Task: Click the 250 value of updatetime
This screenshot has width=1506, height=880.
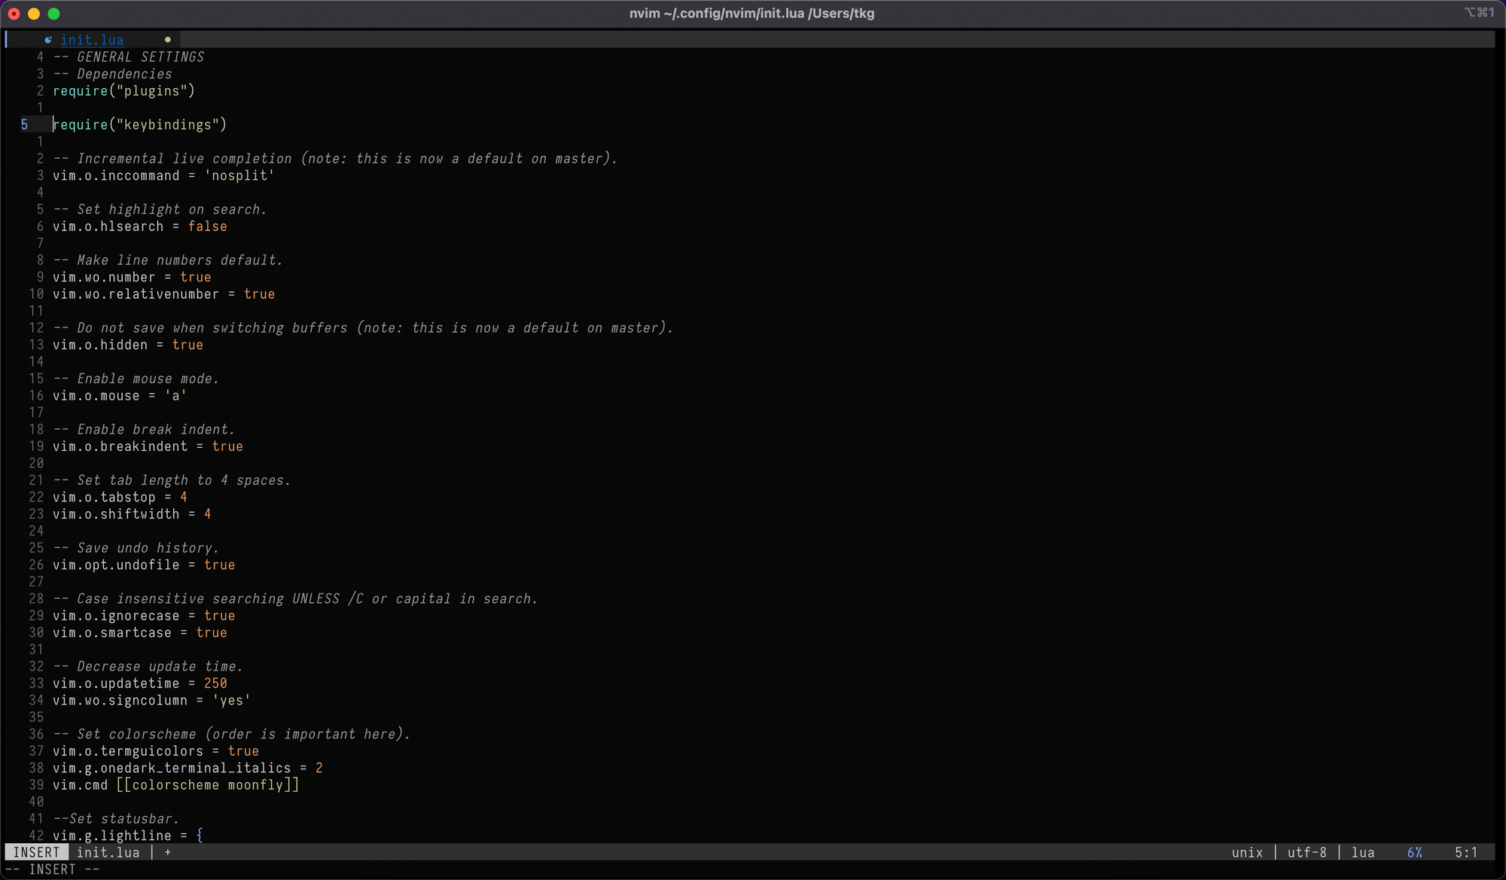Action: click(215, 684)
